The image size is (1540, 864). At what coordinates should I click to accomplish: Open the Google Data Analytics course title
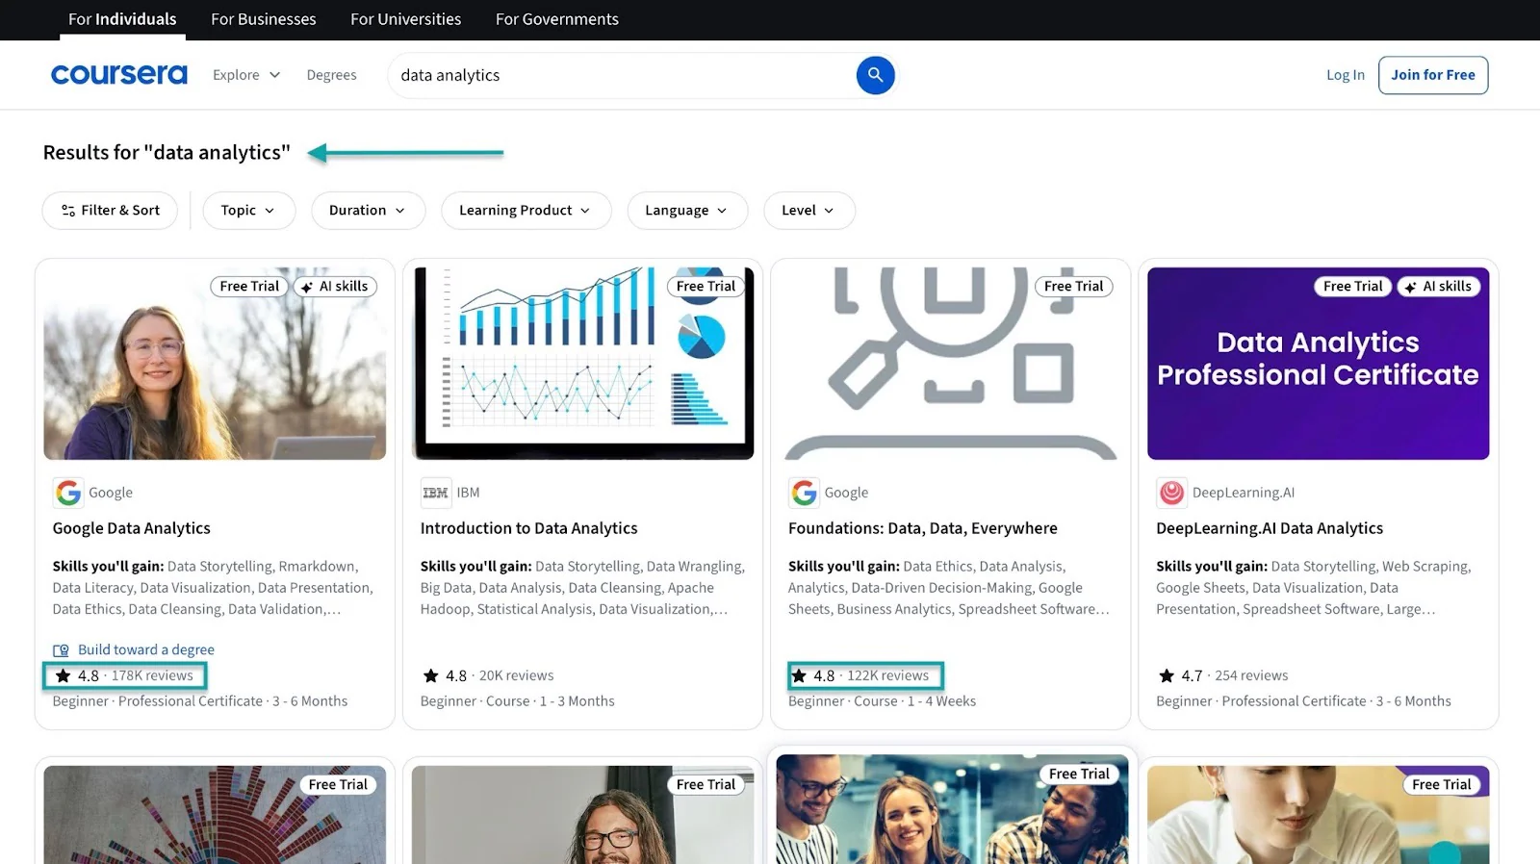(x=131, y=528)
